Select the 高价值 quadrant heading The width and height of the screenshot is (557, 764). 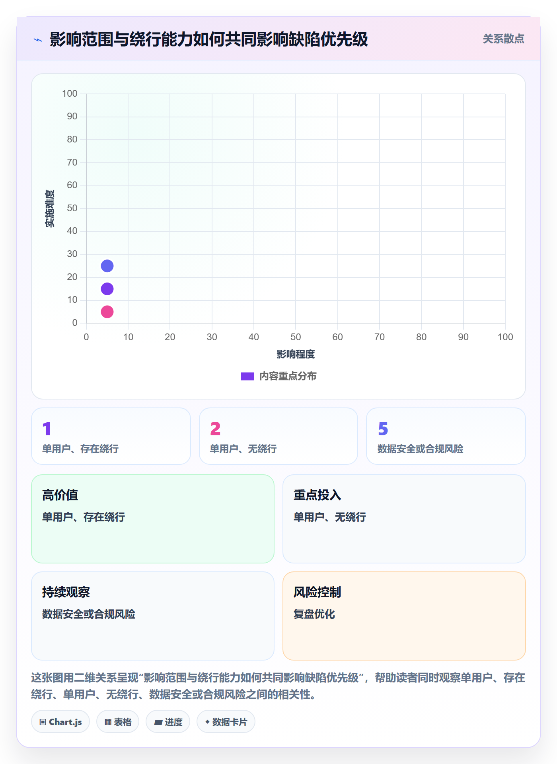click(60, 495)
